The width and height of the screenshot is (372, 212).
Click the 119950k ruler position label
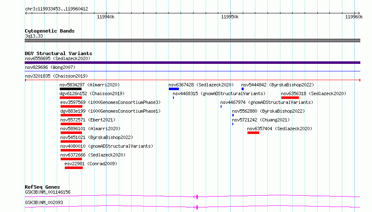230,17
